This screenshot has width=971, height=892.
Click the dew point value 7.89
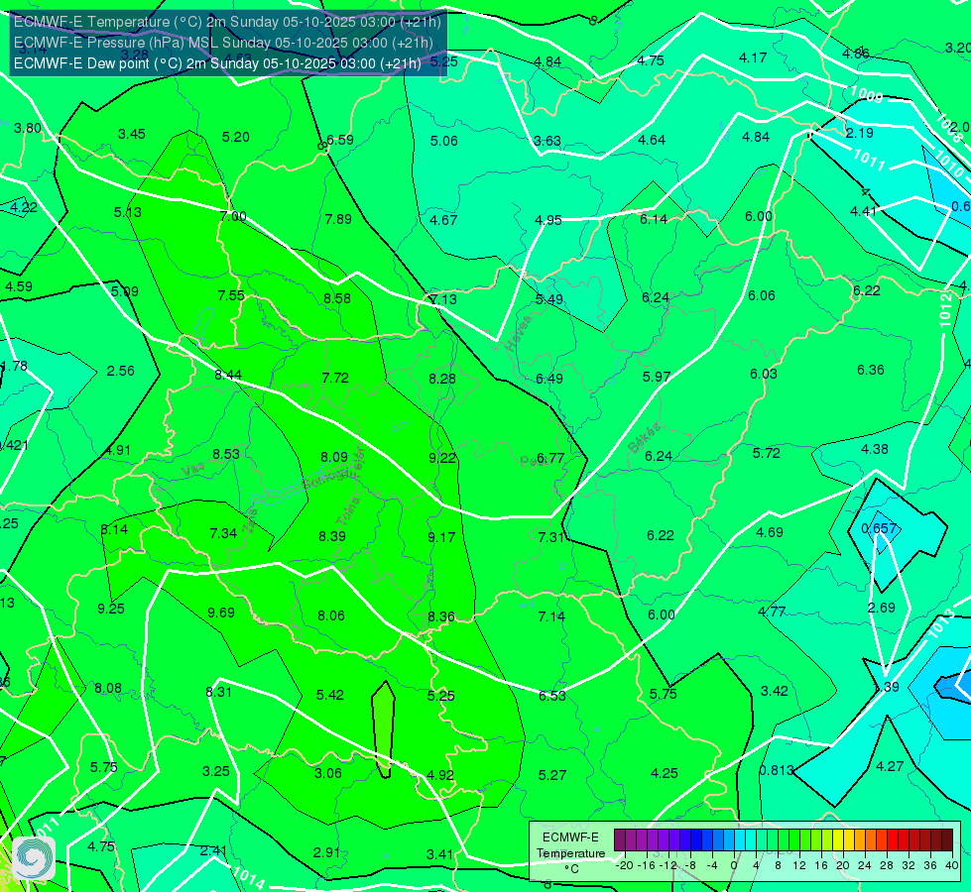(338, 219)
